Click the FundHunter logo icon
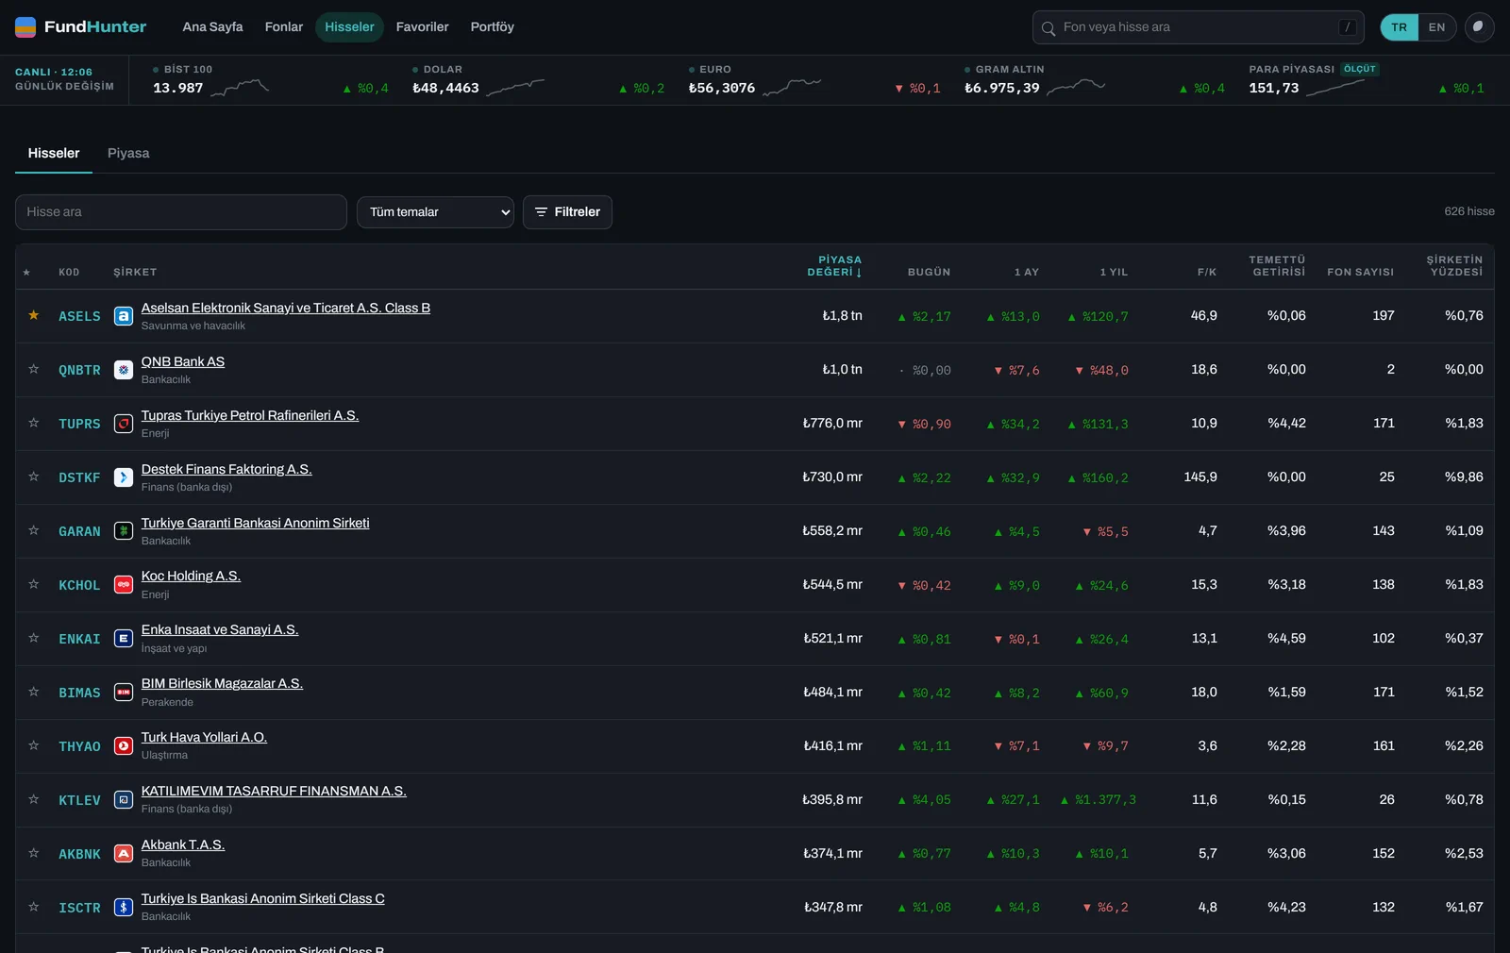1510x953 pixels. (25, 27)
